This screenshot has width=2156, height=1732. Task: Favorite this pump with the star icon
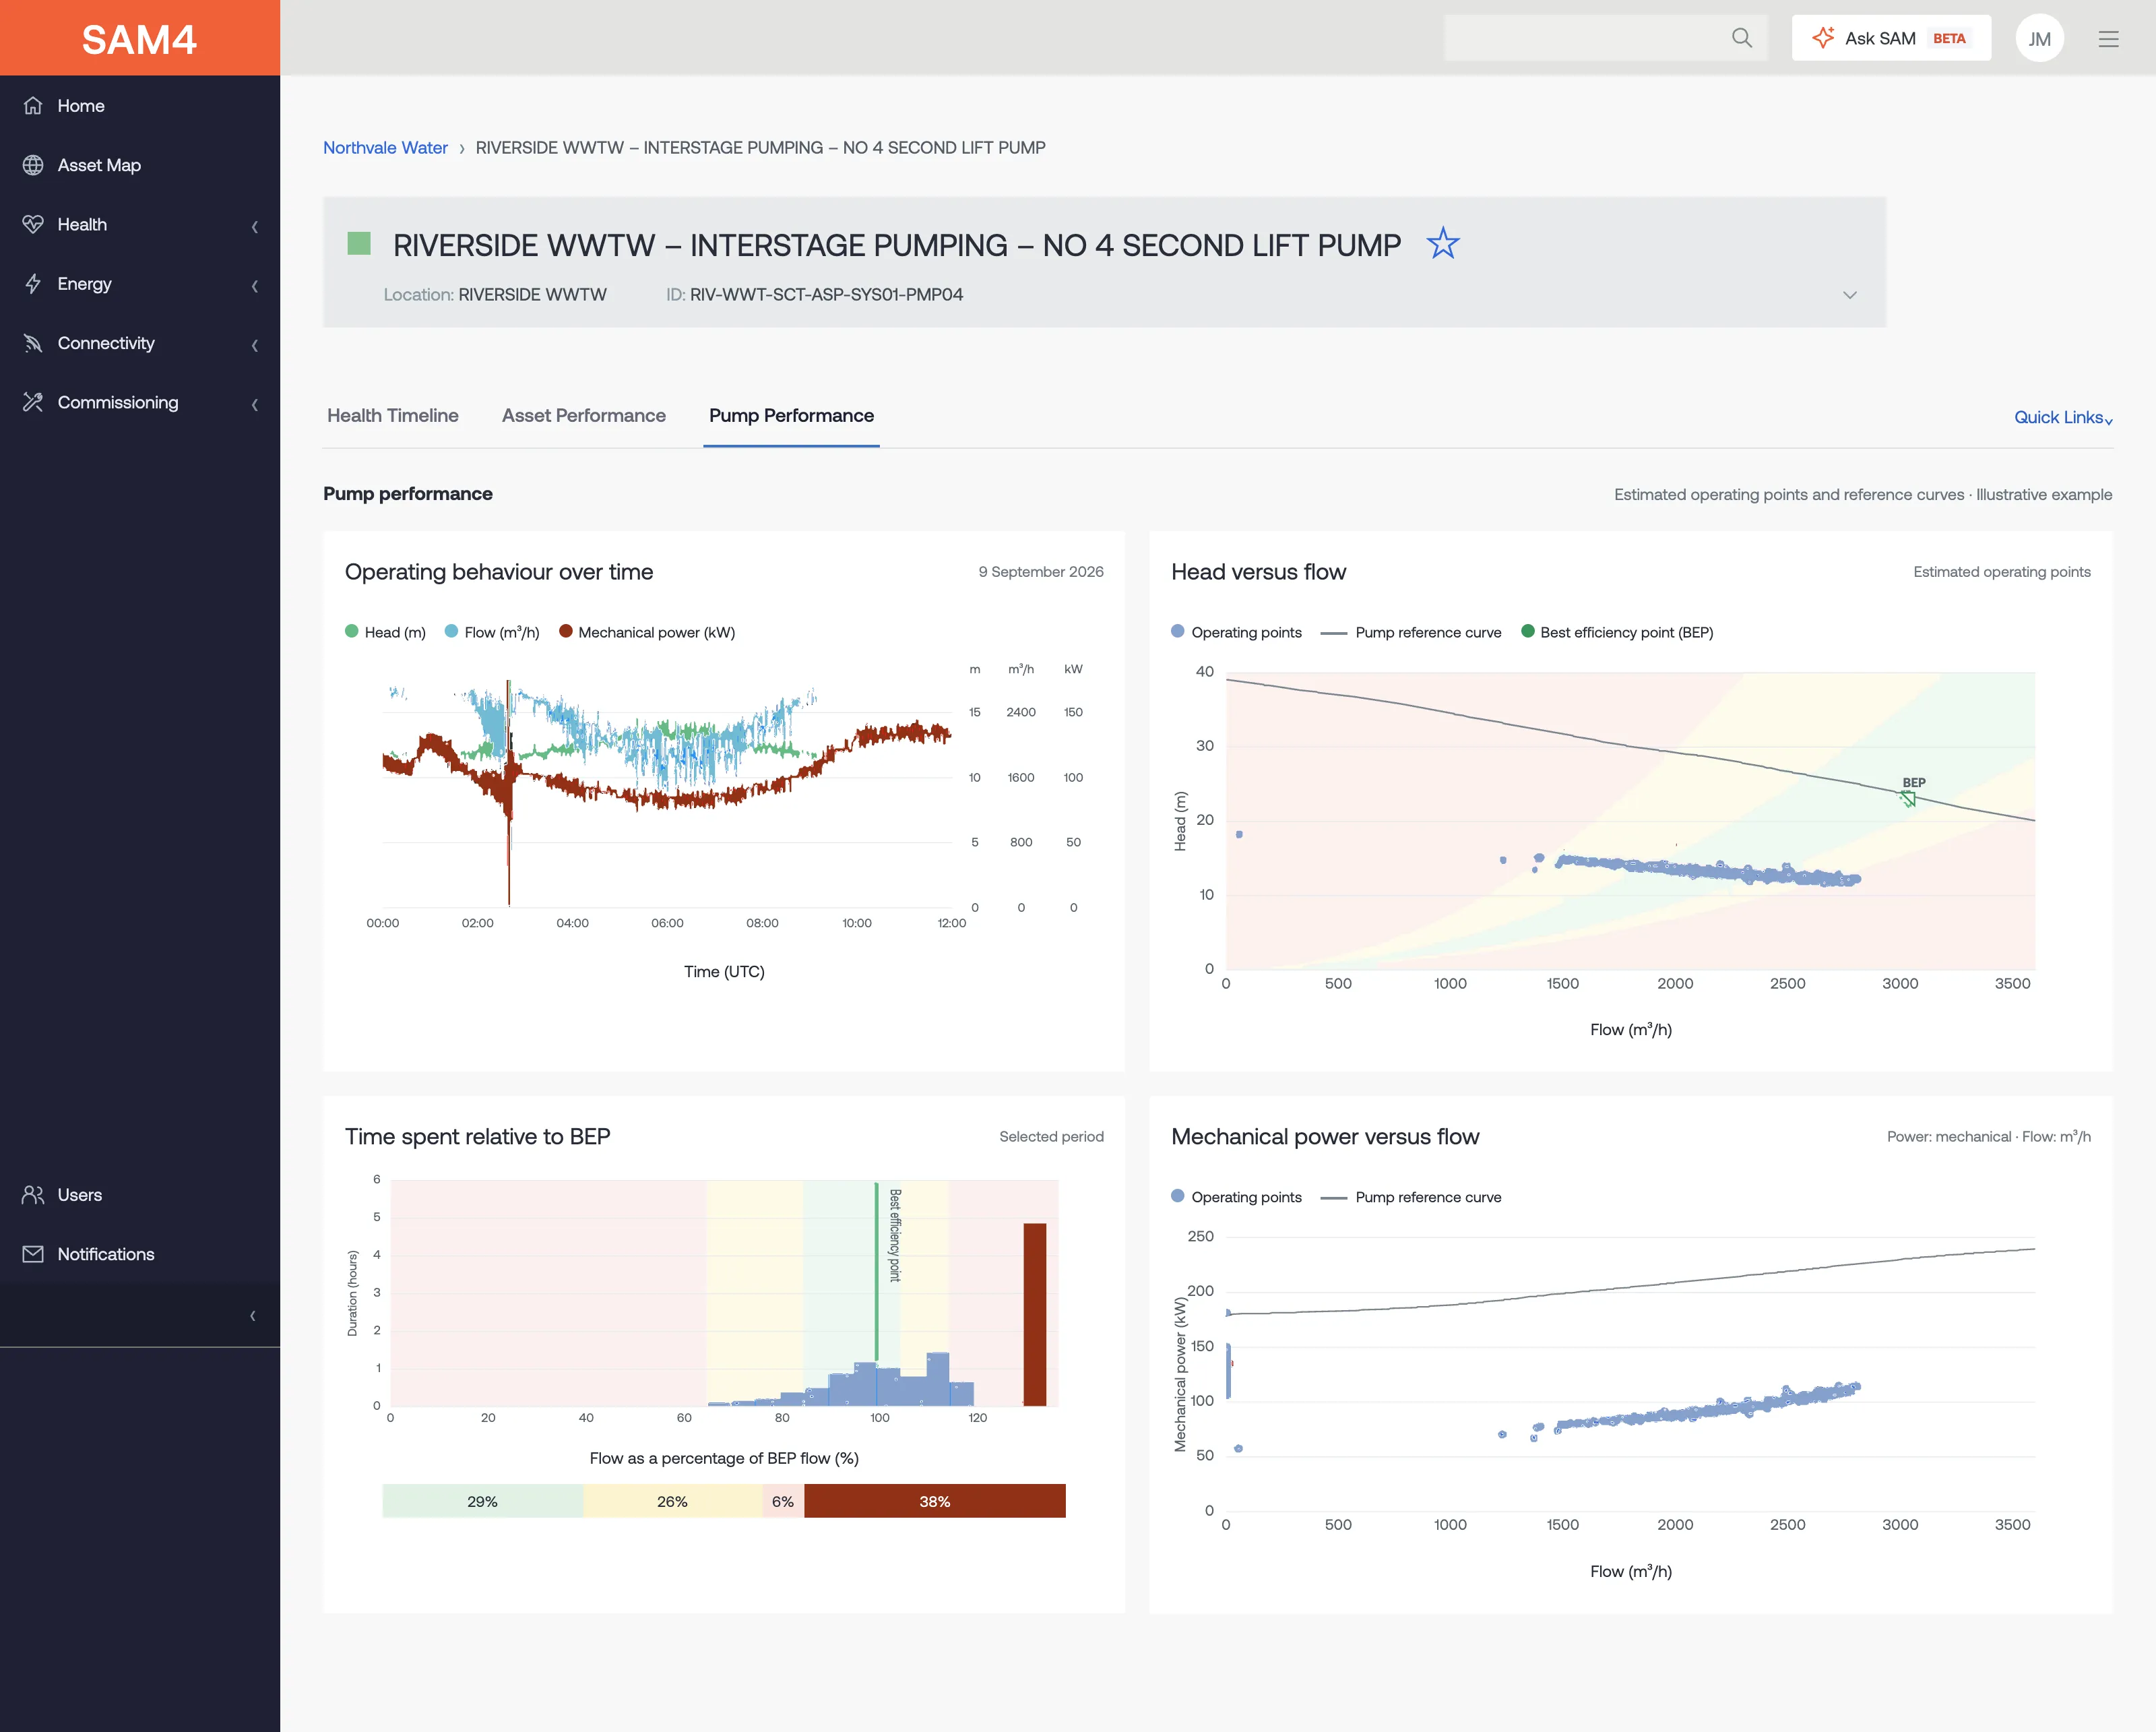coord(1442,243)
